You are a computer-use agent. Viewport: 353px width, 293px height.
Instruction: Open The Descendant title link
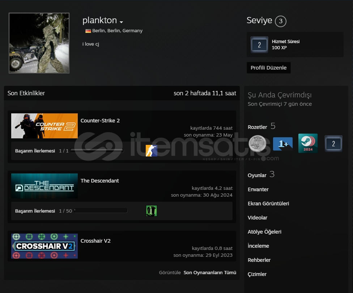point(99,181)
